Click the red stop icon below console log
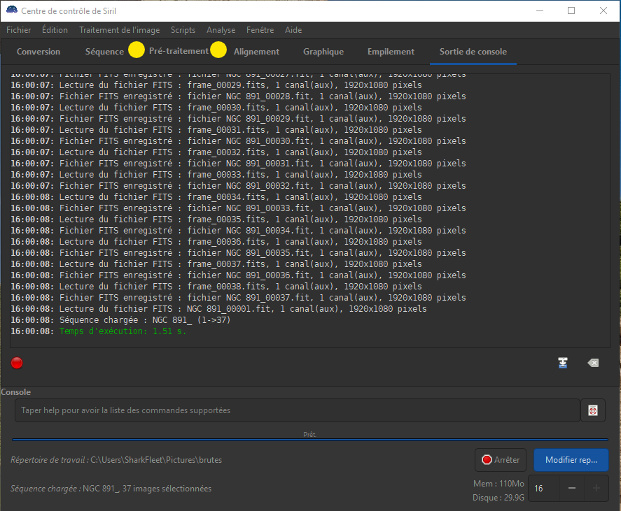Image resolution: width=621 pixels, height=511 pixels. 17,362
